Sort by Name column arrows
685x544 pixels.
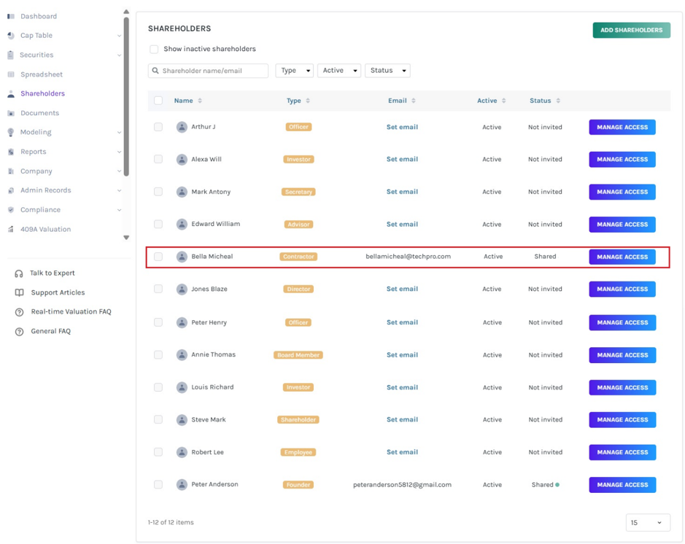click(x=200, y=101)
